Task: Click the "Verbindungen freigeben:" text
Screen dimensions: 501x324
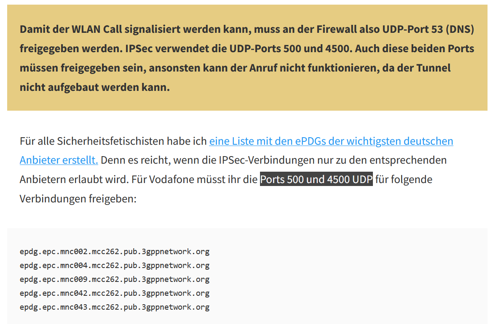Action: (x=78, y=199)
